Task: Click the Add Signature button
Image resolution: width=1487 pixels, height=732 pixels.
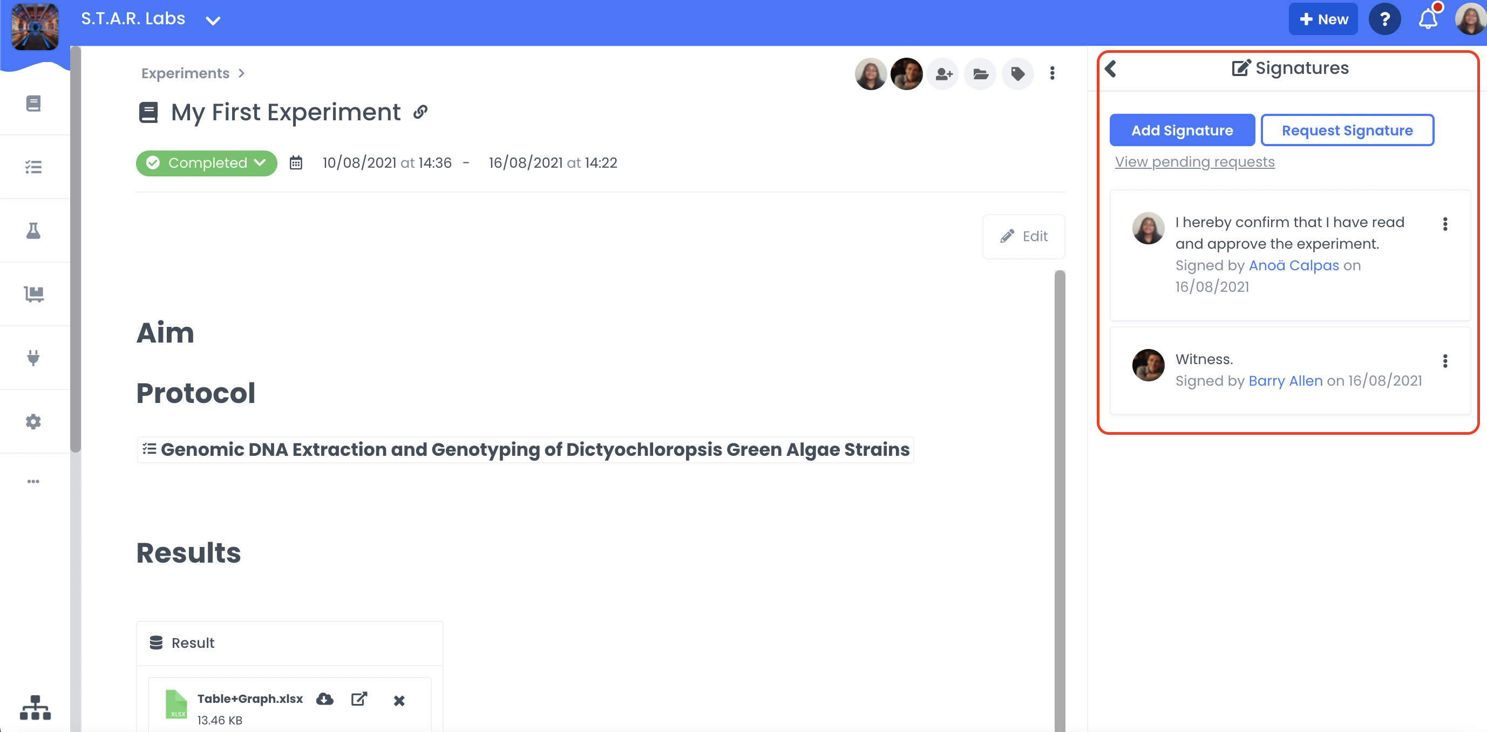Action: [1182, 131]
